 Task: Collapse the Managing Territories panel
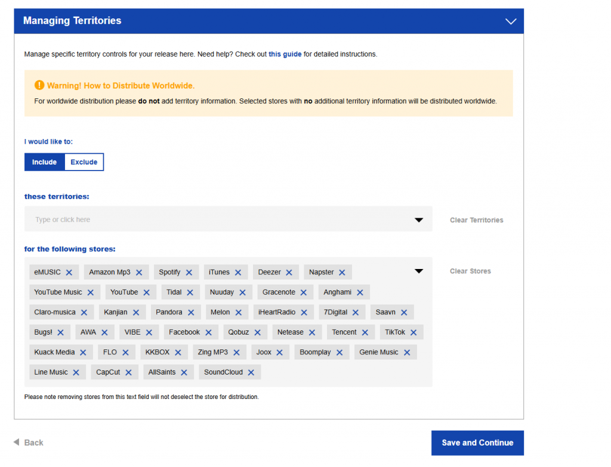click(x=510, y=21)
